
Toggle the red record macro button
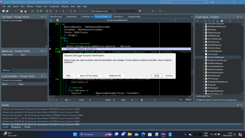pos(54,100)
